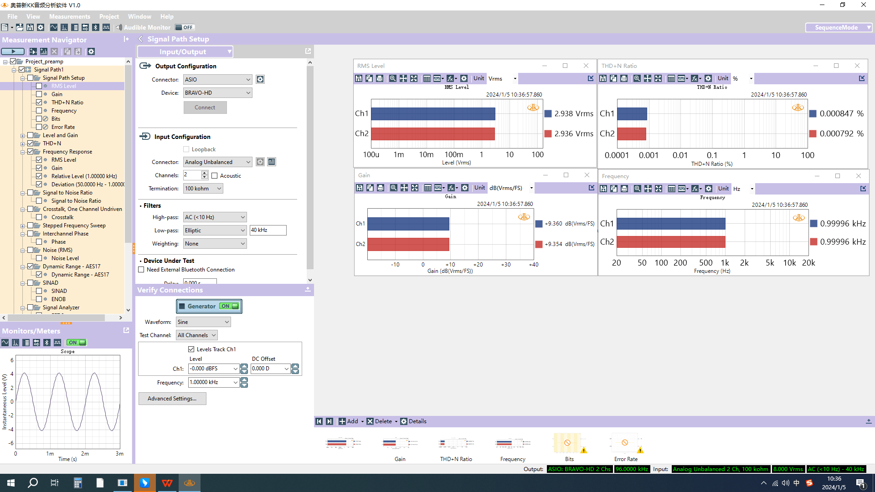Expand the Input/Output panel selector
Image resolution: width=875 pixels, height=492 pixels.
(x=185, y=52)
